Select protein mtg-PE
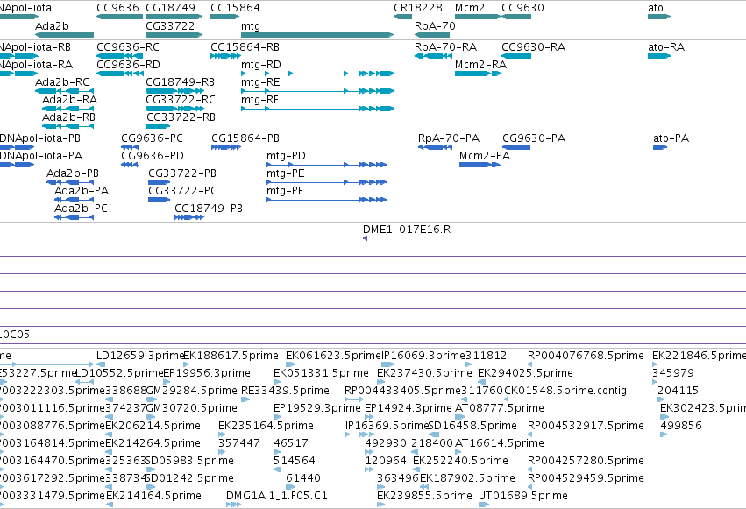This screenshot has width=746, height=509. (x=326, y=182)
